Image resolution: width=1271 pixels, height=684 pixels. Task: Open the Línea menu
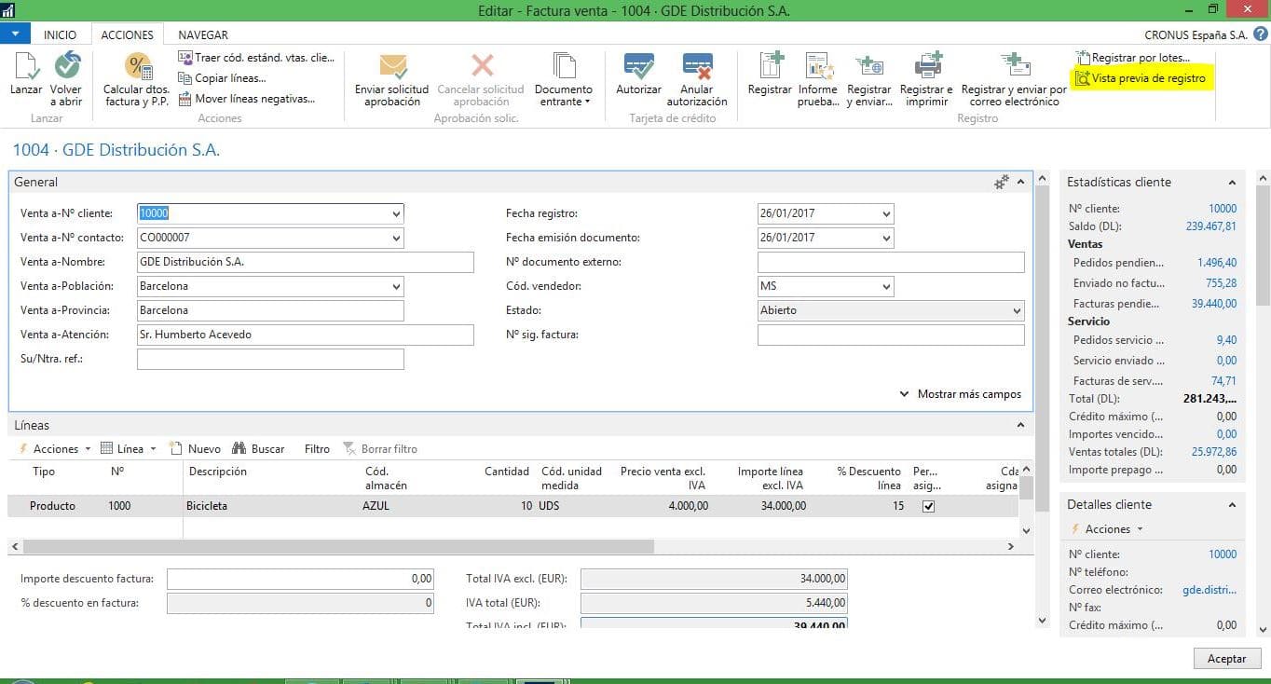[x=129, y=448]
